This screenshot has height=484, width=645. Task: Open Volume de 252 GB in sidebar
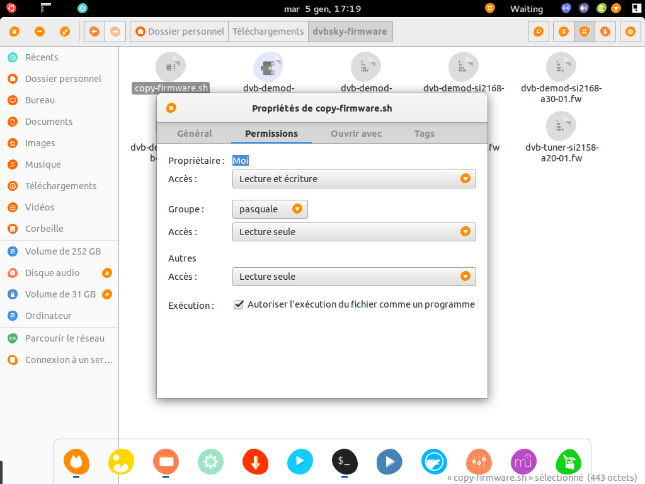(60, 251)
